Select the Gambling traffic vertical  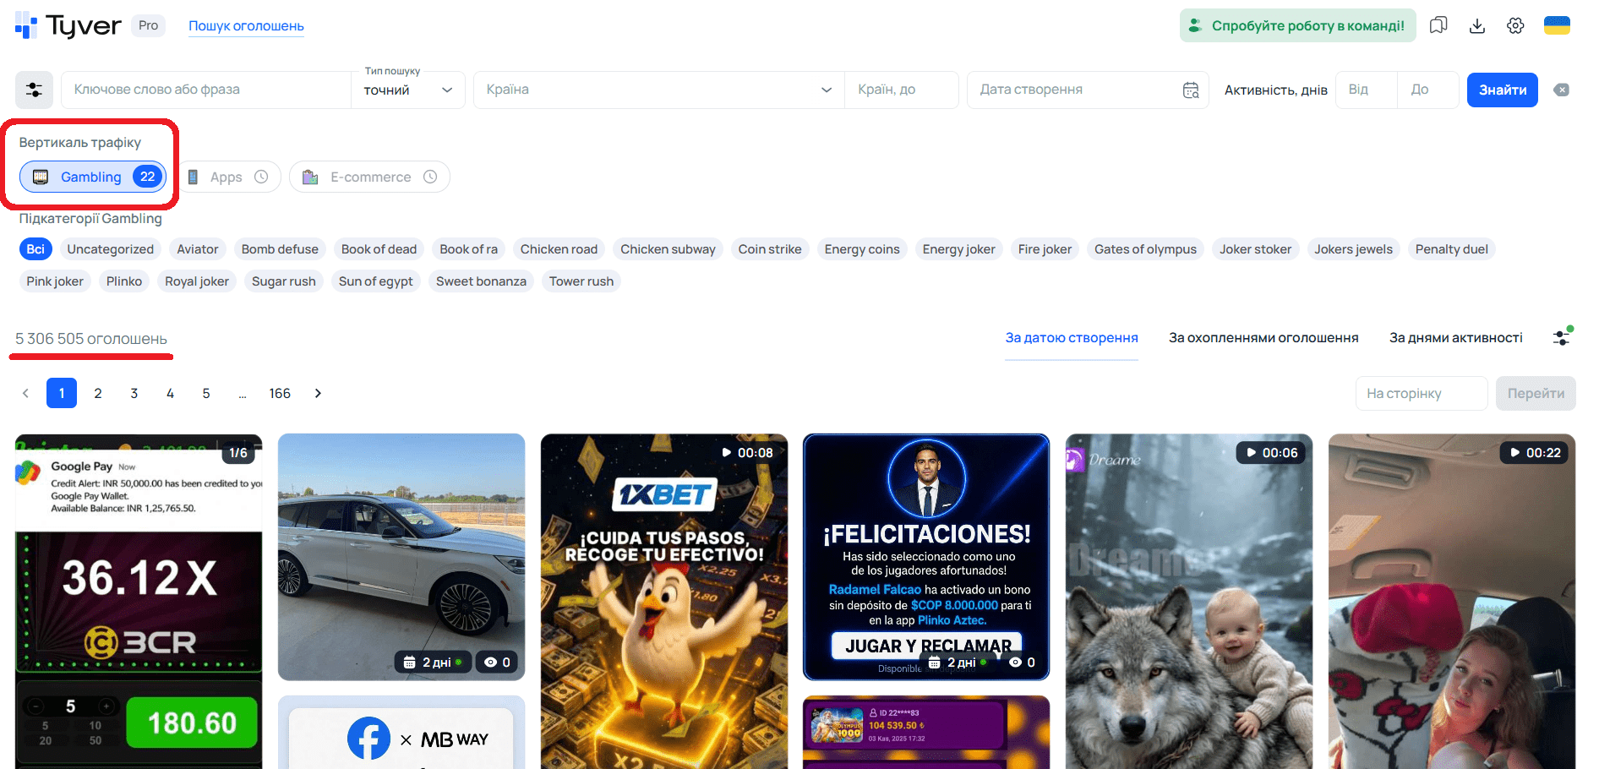(x=93, y=177)
